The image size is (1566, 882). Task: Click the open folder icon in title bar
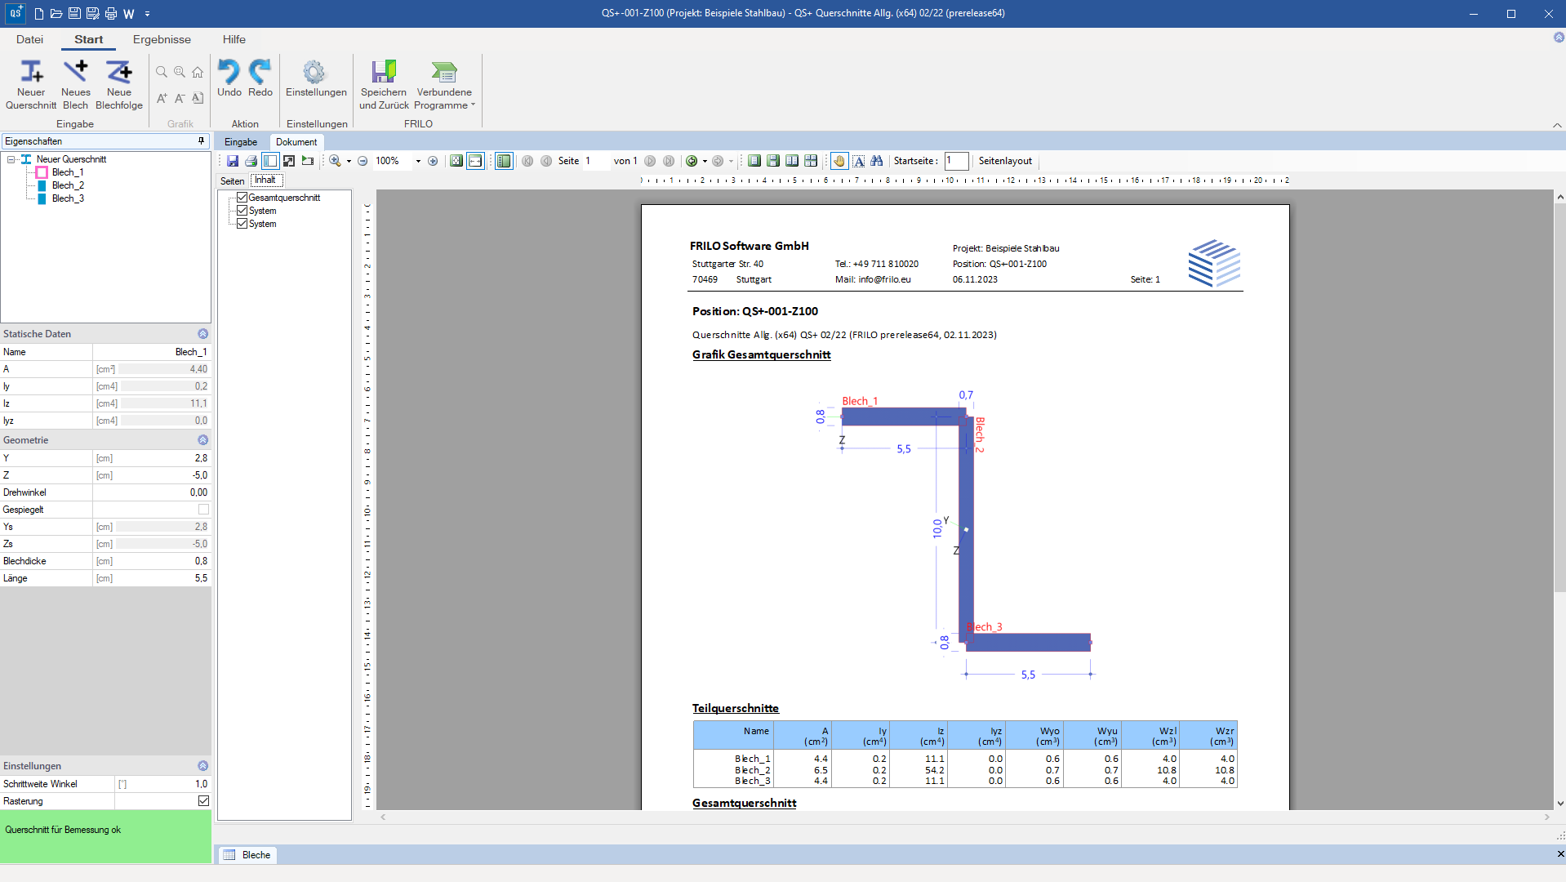[x=56, y=14]
